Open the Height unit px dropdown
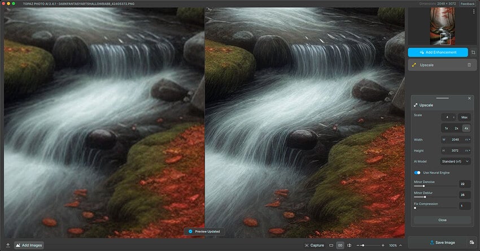 point(468,151)
